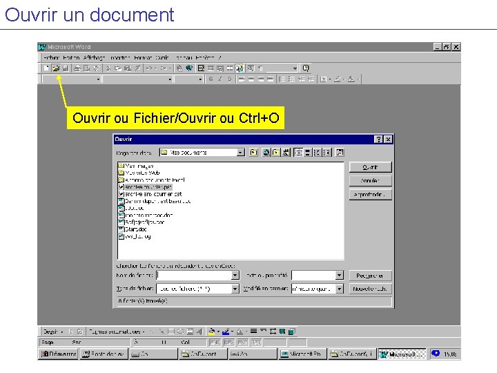
Task: Open the Fichier menu
Action: pos(51,57)
